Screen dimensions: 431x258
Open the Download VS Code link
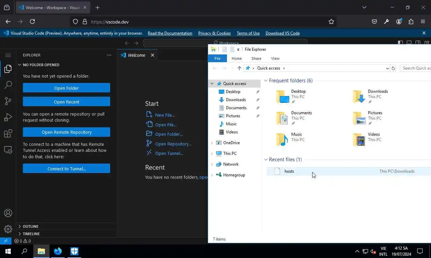tap(283, 33)
